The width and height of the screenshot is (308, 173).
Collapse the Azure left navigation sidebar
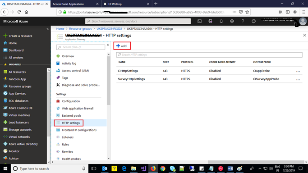[x=47, y=29]
